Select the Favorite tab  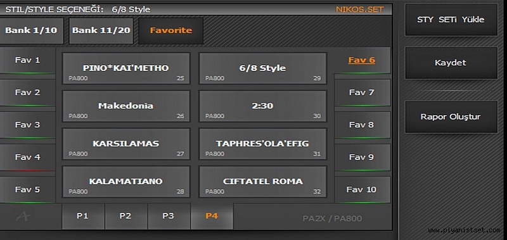click(x=171, y=30)
